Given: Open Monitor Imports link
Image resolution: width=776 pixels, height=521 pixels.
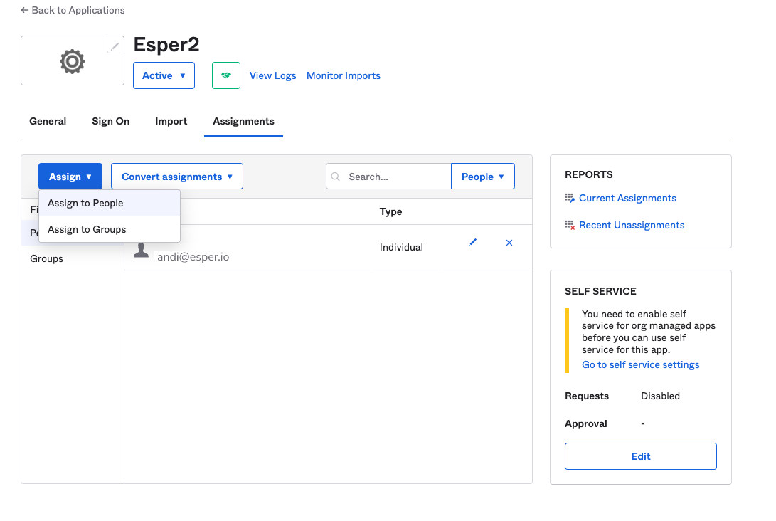Looking at the screenshot, I should point(344,75).
